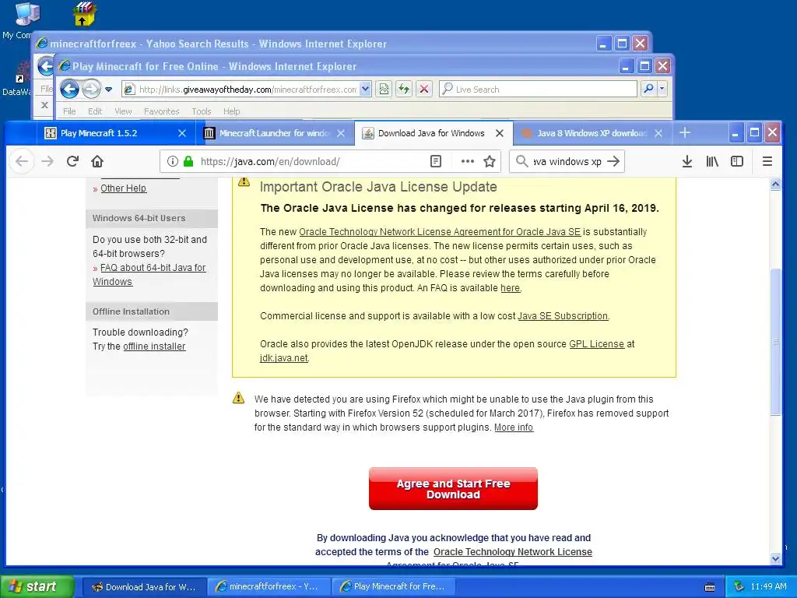Stop loading in Internet Explorer

tap(424, 90)
